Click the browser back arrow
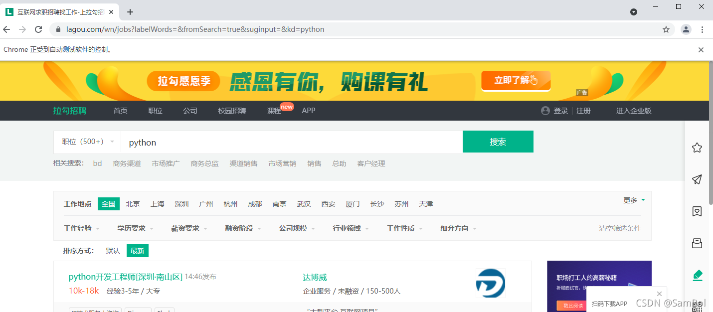This screenshot has height=312, width=713. 7,29
